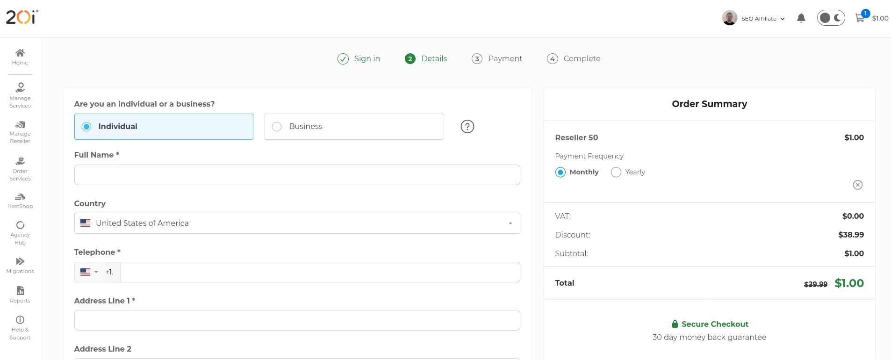
Task: Click the Subtotal $1.00 value
Action: point(854,253)
